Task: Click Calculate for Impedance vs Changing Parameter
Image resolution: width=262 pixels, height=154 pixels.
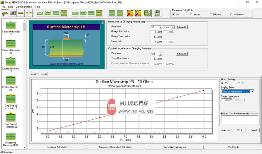Action: (182, 27)
